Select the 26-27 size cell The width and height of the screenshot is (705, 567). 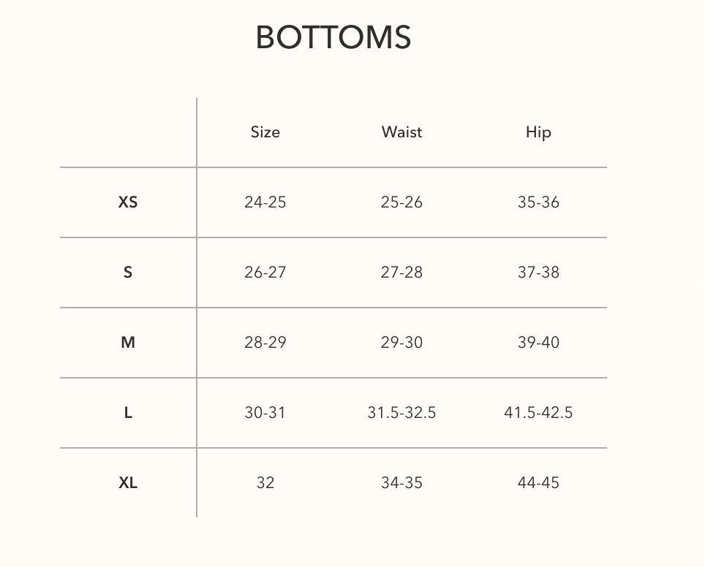265,273
